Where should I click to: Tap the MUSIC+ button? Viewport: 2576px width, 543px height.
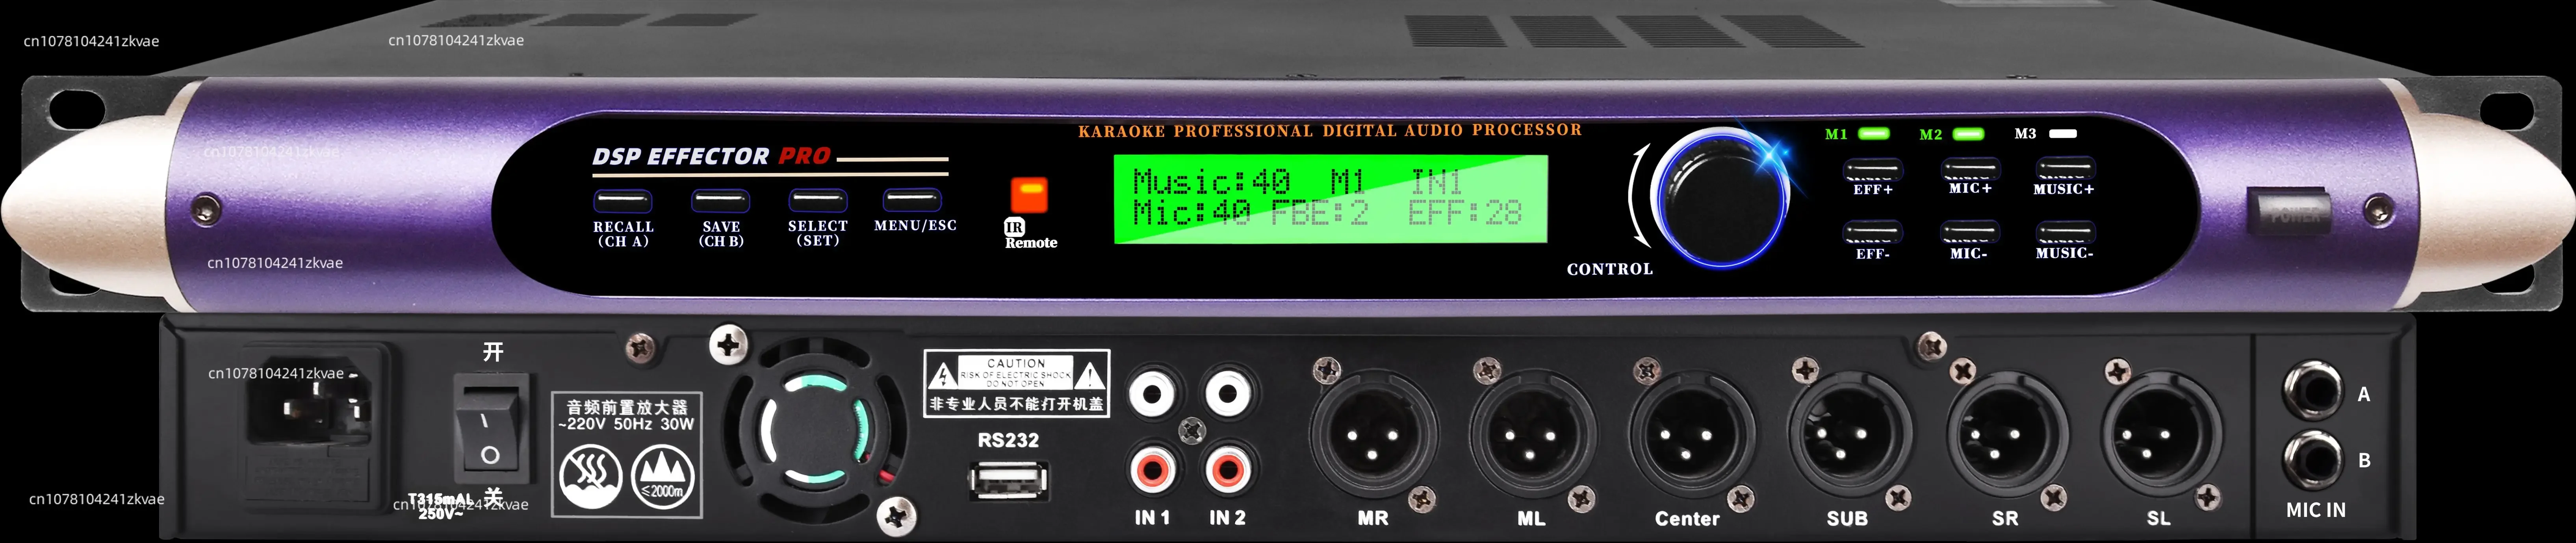[2066, 168]
